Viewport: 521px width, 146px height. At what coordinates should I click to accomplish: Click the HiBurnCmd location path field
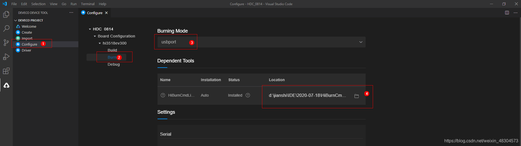(x=307, y=95)
